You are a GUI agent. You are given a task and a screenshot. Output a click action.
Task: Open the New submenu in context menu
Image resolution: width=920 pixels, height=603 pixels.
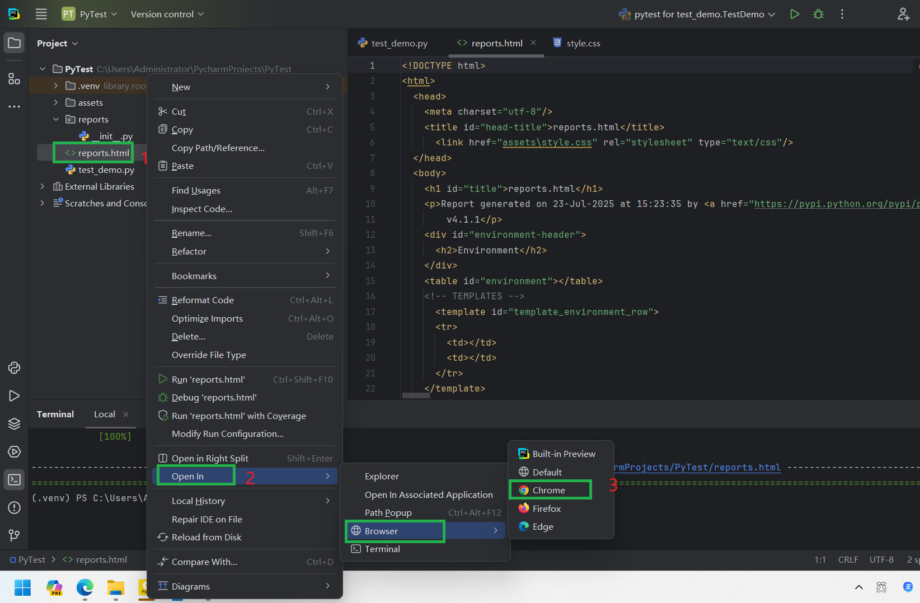[x=245, y=87]
